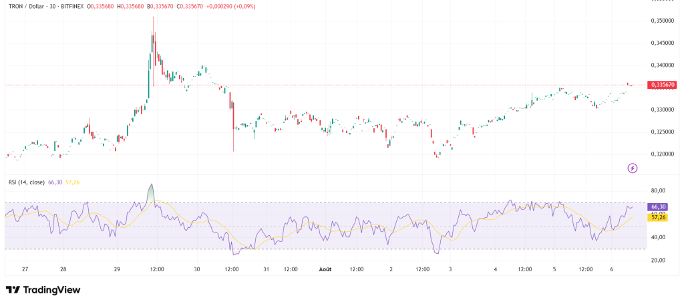Click the closing price value C0,335670 in header
Viewport: 684px width, 304px height.
point(189,7)
